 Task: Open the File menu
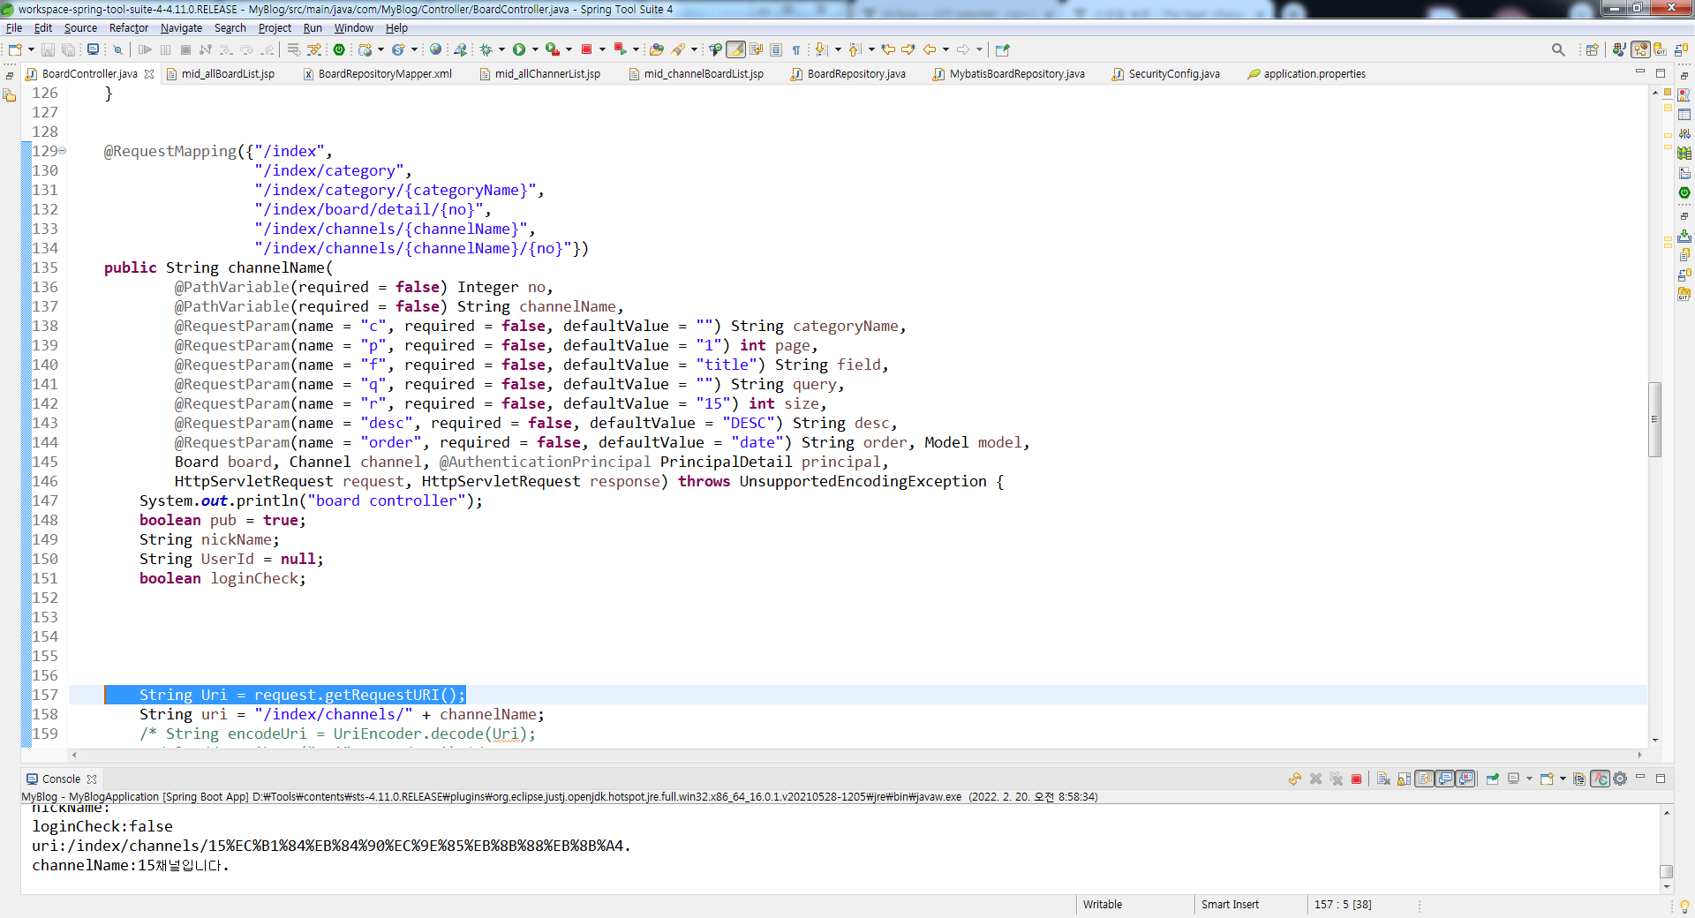[x=14, y=28]
